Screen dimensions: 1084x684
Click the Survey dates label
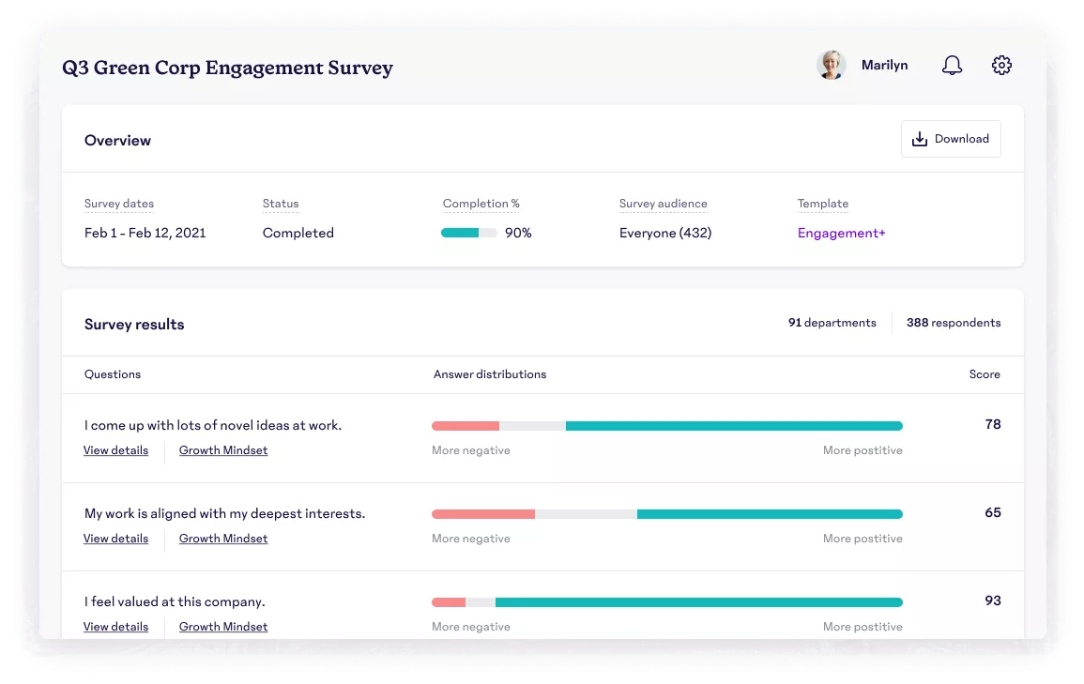[x=119, y=204]
